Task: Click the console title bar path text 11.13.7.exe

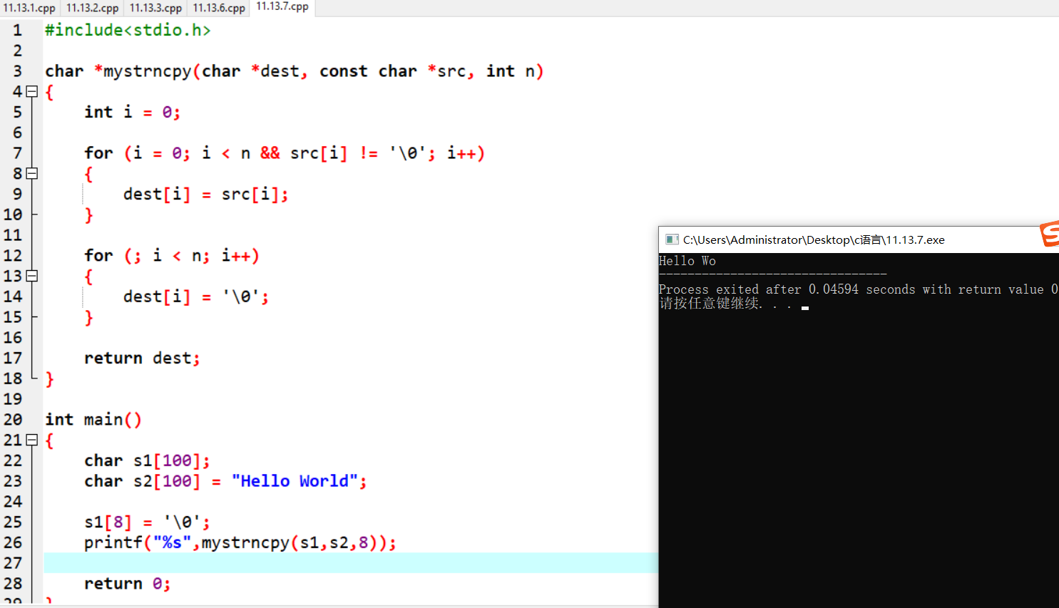Action: [x=814, y=239]
